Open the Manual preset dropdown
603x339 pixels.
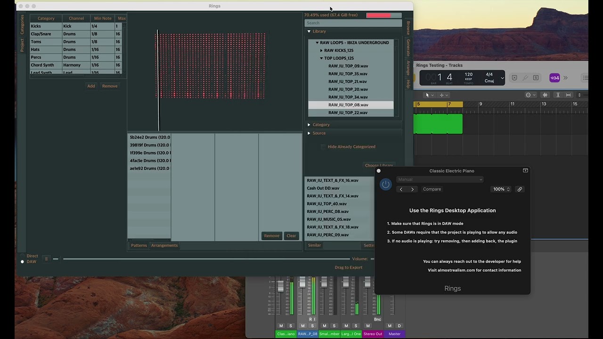point(440,179)
